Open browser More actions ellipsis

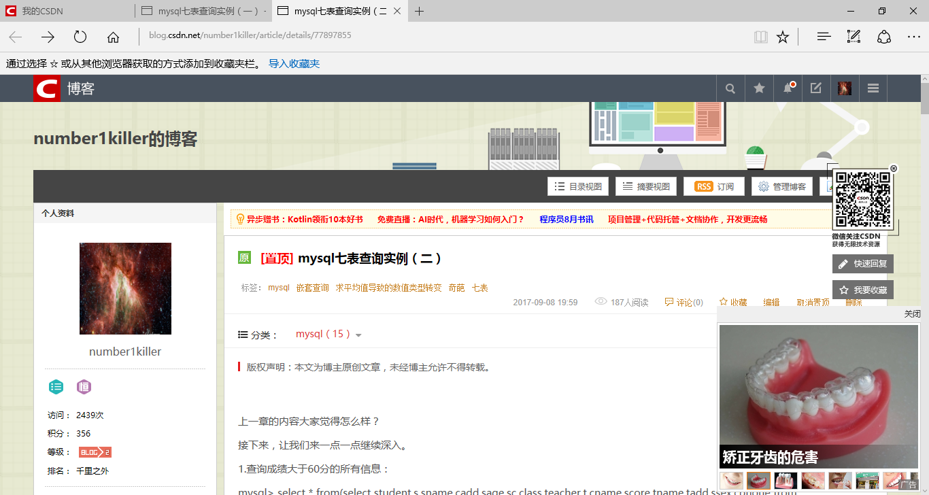(914, 37)
